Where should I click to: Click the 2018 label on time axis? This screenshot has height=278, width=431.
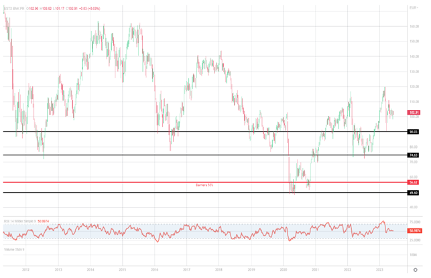[219, 270]
